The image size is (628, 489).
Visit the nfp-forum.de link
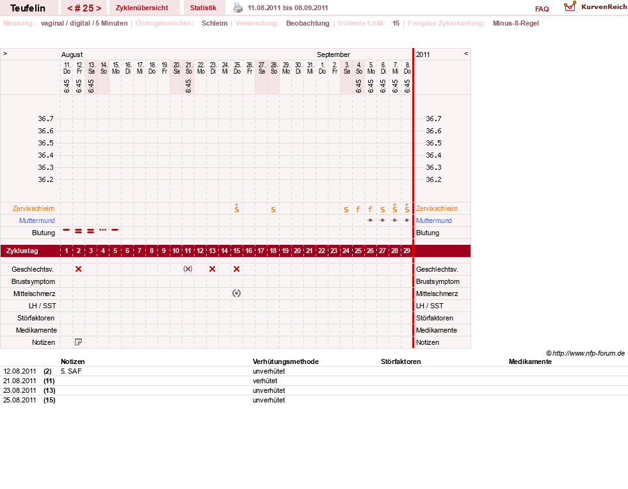pos(588,353)
